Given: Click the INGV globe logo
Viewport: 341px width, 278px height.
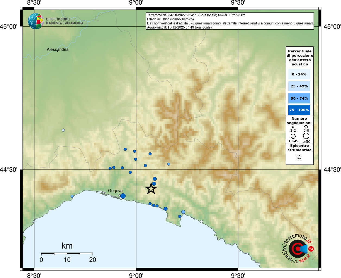Looking at the screenshot, I should point(36,21).
